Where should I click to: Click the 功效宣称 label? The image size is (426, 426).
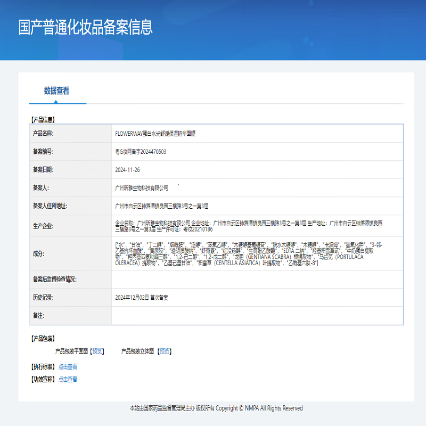pos(43,379)
